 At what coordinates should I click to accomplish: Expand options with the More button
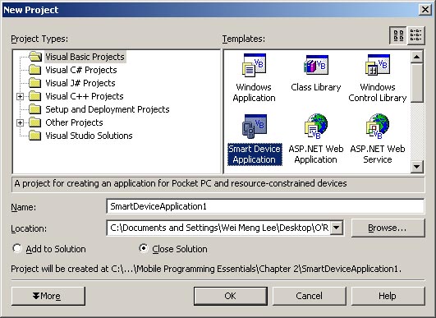(48, 296)
